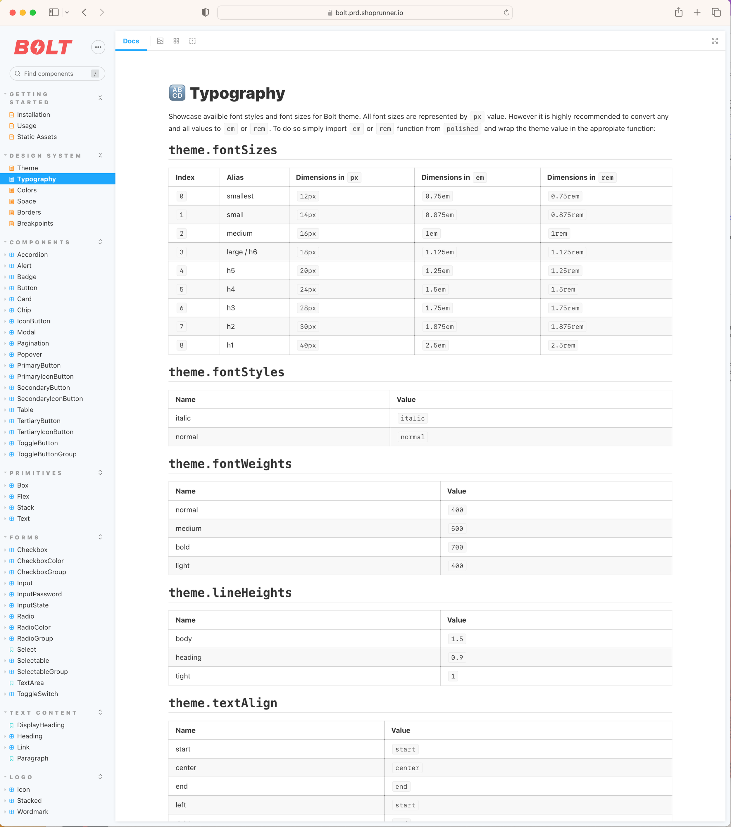731x827 pixels.
Task: Open the ToggleSwitch component
Action: (x=37, y=694)
